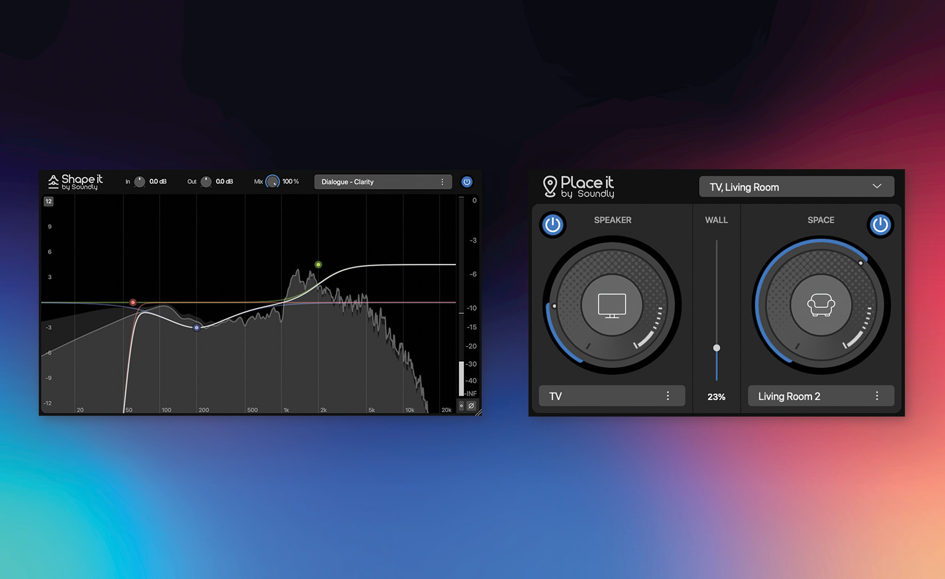945x579 pixels.
Task: Click the armchair icon in space dial
Action: pyautogui.click(x=821, y=305)
